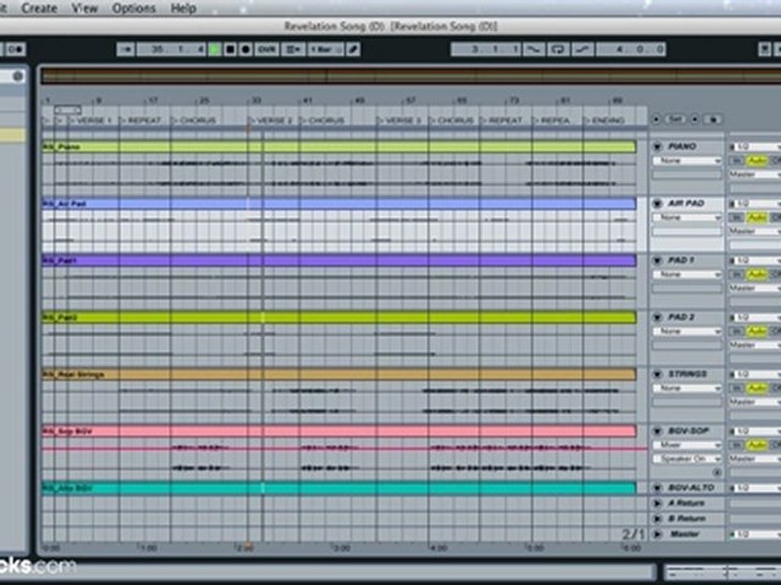
Task: Click the Stop button in transport
Action: (x=230, y=50)
